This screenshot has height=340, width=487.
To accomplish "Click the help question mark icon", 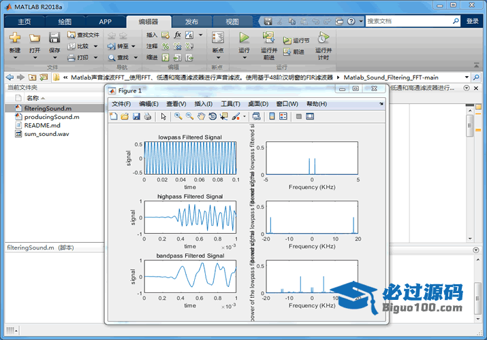I will 351,21.
